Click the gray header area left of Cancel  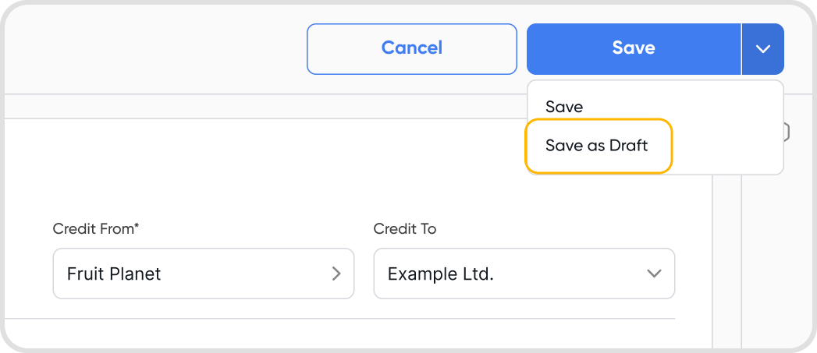coord(156,48)
